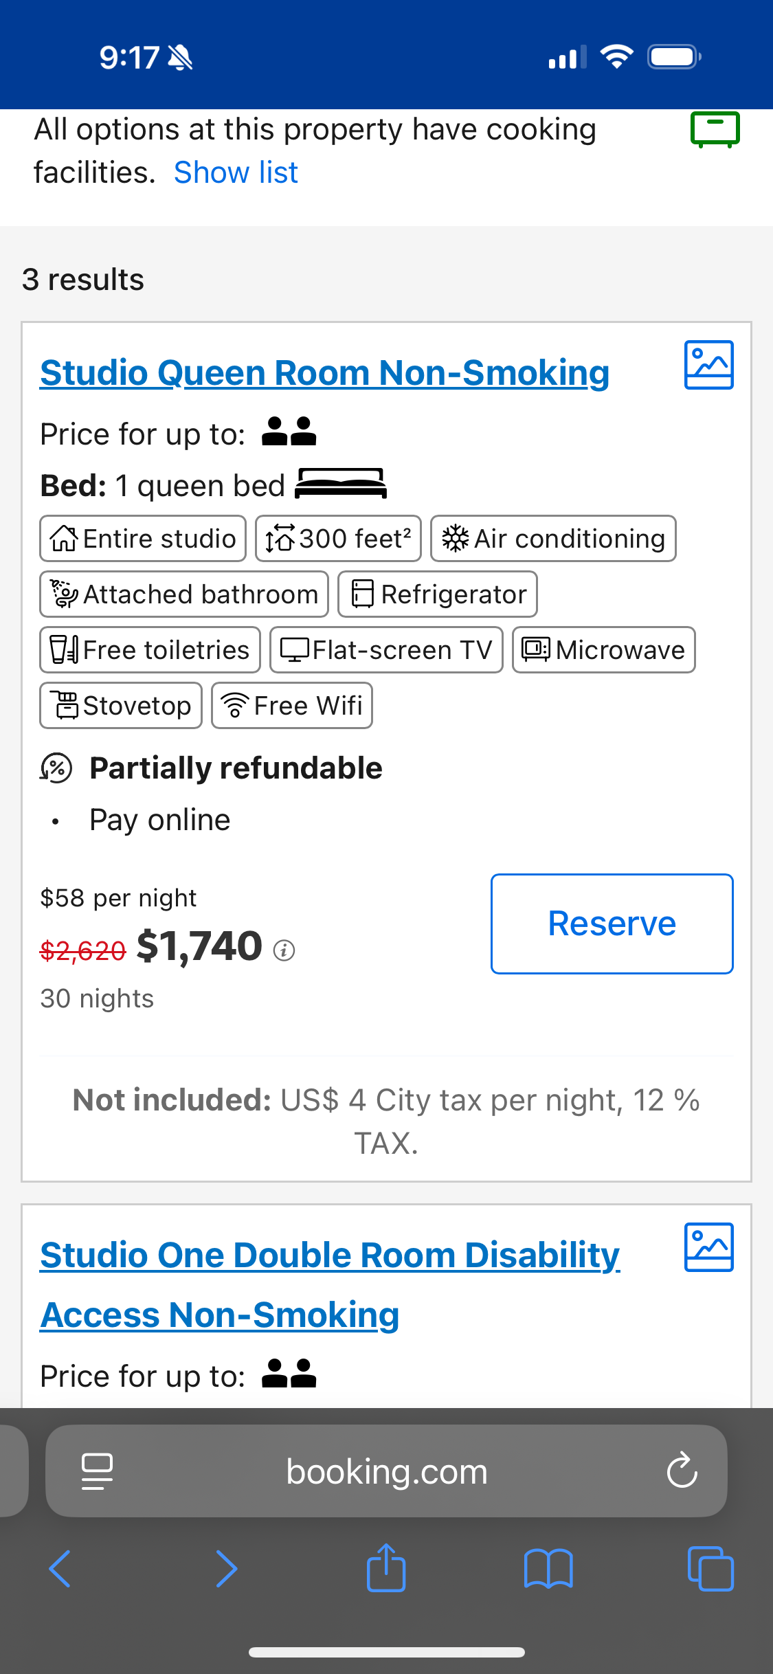Open Safari bookmarks icon
773x1674 pixels.
[548, 1568]
